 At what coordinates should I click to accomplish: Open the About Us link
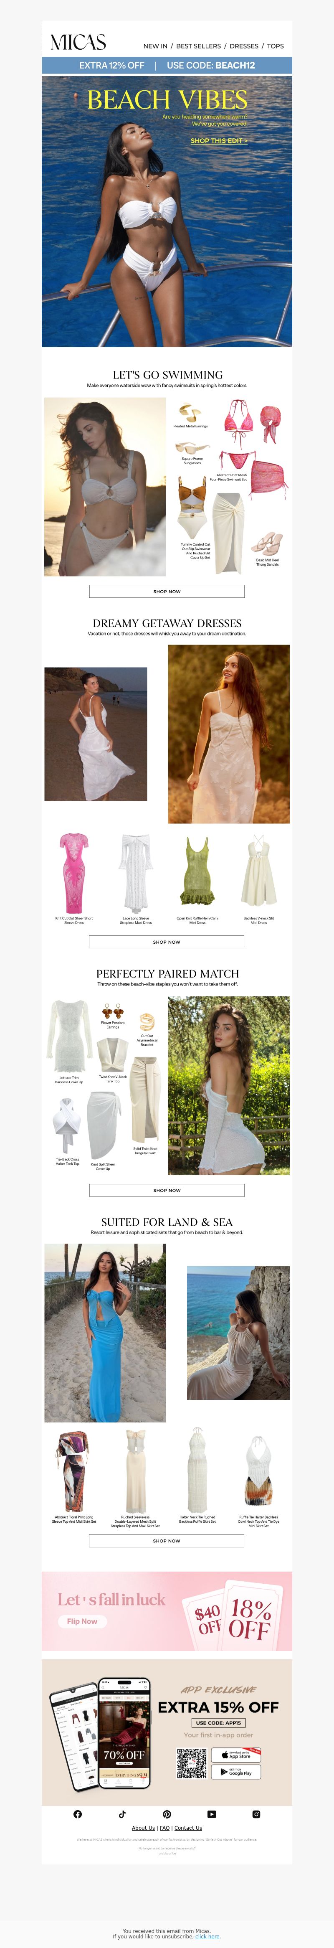[x=143, y=1827]
